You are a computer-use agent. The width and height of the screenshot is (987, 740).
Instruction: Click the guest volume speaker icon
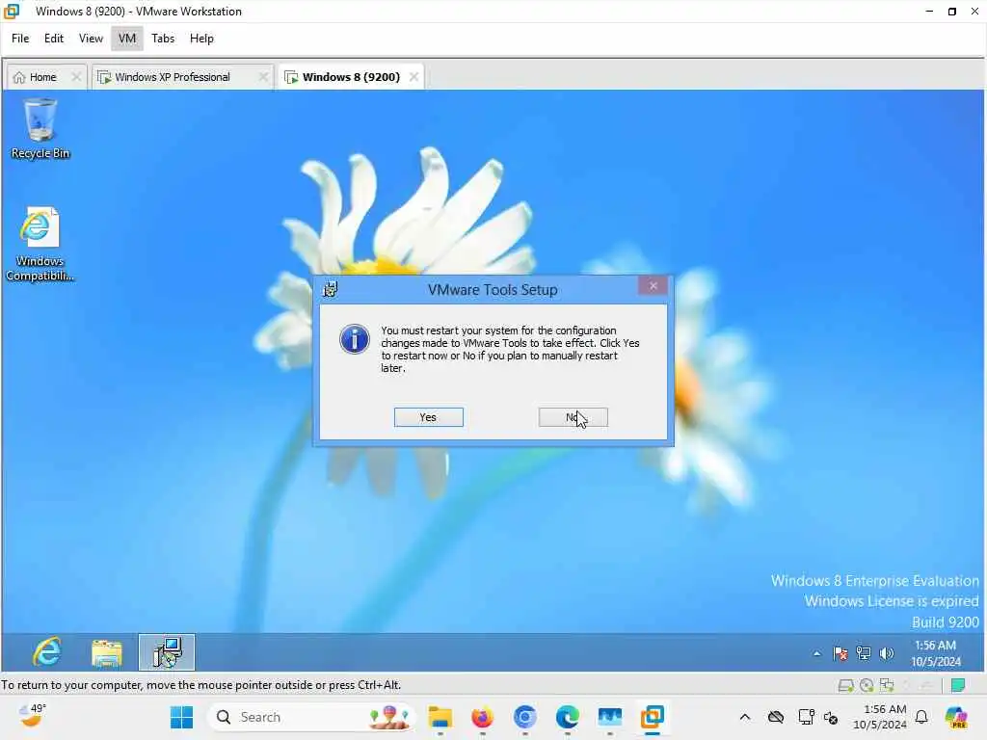click(x=887, y=653)
